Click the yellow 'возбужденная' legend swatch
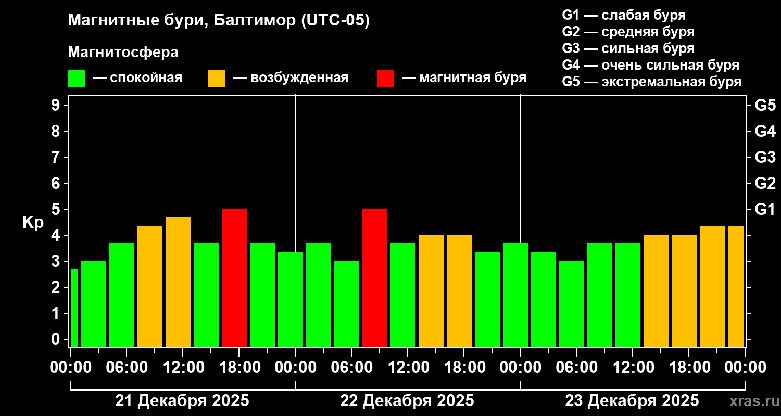 coord(217,78)
